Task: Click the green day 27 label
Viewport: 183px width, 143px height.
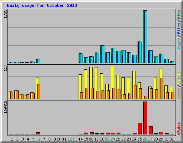Action: click(x=150, y=139)
